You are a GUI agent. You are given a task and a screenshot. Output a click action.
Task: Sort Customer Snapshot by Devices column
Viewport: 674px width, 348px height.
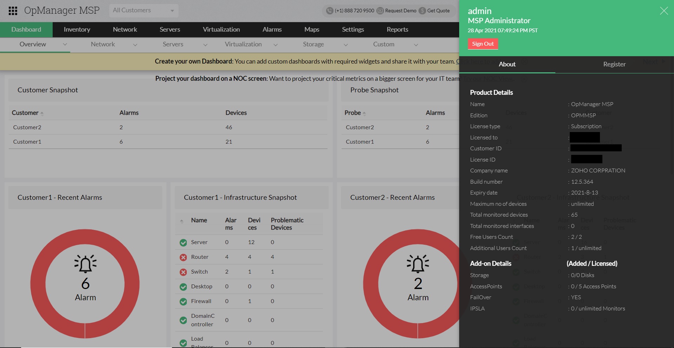click(x=236, y=113)
